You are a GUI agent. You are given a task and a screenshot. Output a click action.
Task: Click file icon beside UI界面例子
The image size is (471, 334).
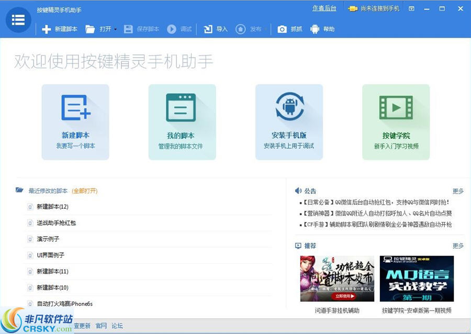point(30,255)
